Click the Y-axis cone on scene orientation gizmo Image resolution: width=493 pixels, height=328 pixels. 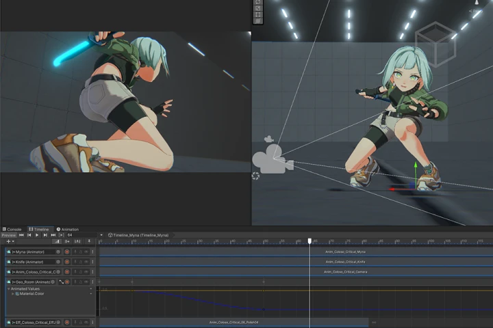477,2
